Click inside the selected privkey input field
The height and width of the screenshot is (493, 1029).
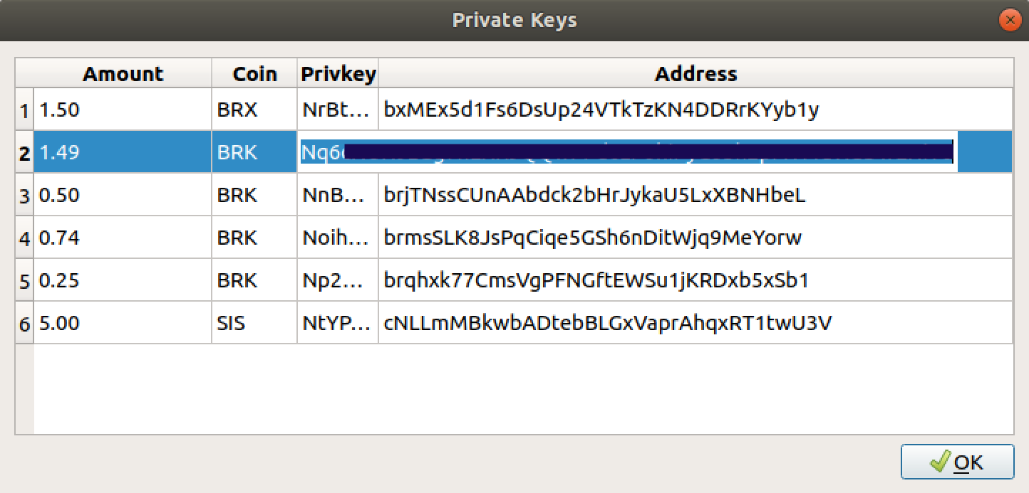coord(627,152)
